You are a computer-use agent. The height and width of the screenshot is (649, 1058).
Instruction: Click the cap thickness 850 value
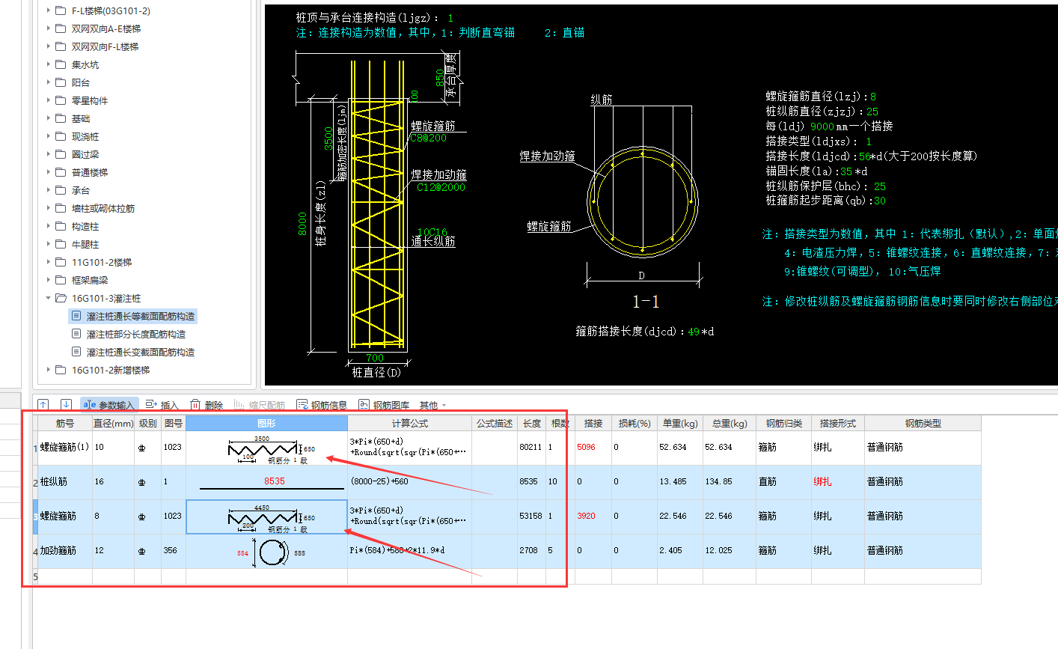440,79
